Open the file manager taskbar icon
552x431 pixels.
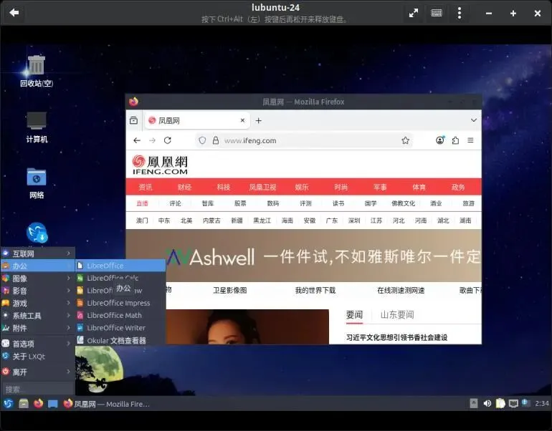pos(24,404)
